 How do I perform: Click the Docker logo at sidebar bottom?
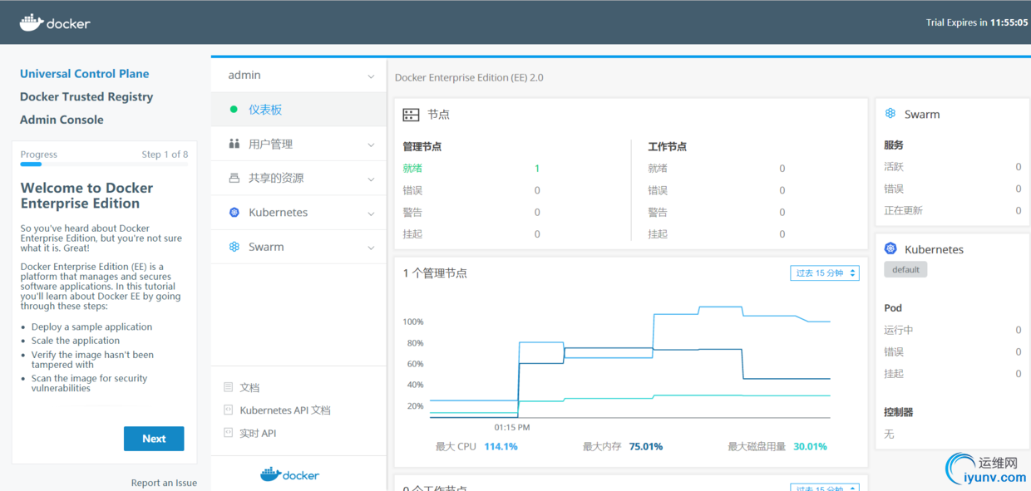(289, 474)
